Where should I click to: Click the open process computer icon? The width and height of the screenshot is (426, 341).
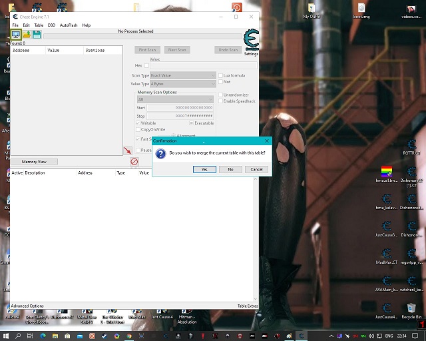16,34
